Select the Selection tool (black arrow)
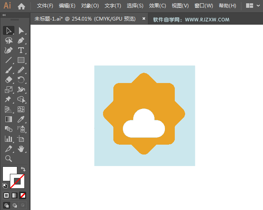 point(9,30)
